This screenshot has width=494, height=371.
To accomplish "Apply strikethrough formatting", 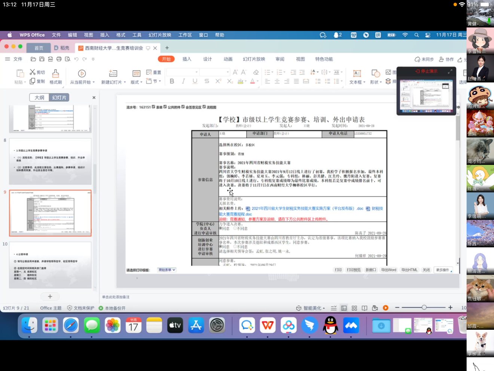I will [207, 81].
